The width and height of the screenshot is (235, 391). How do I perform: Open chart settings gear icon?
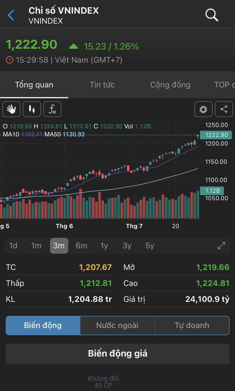tap(203, 109)
